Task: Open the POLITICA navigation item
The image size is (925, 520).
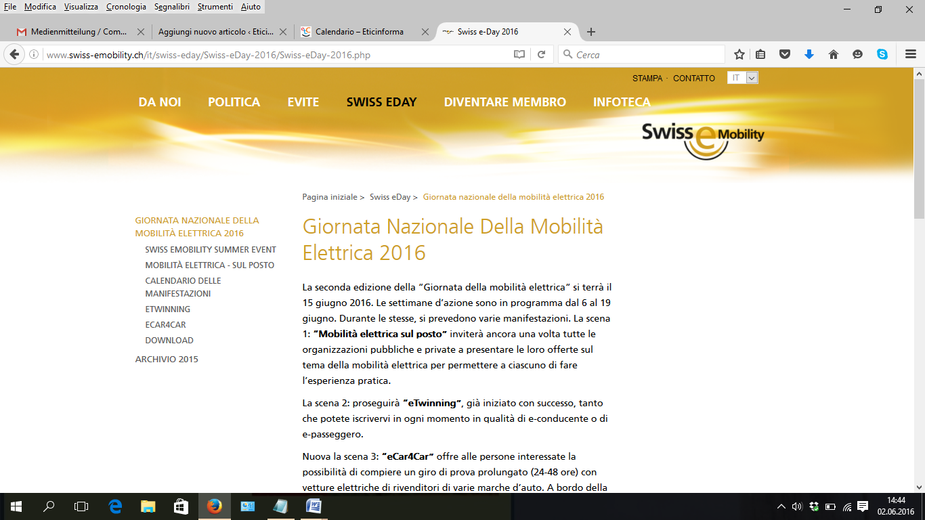Action: pos(234,102)
